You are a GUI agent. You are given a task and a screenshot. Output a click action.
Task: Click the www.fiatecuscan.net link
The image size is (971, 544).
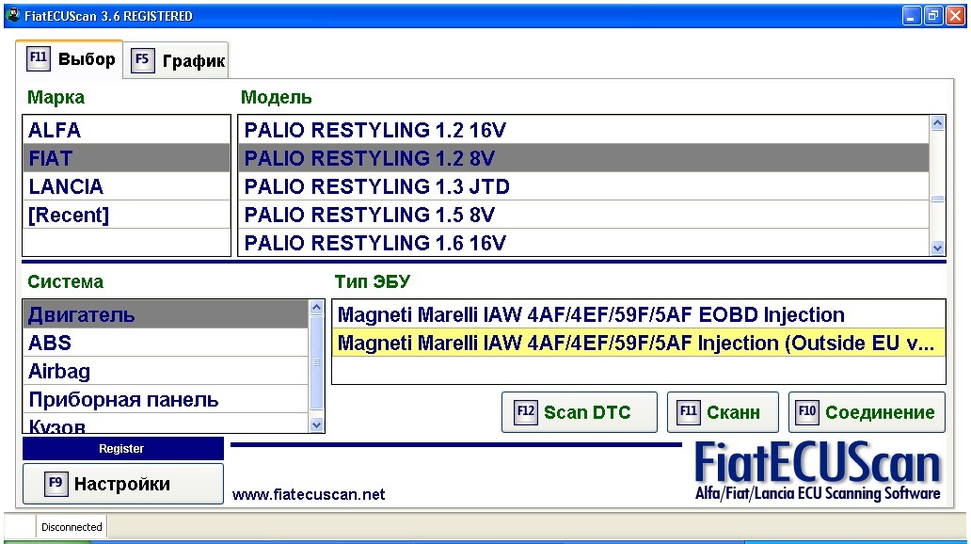(x=309, y=494)
